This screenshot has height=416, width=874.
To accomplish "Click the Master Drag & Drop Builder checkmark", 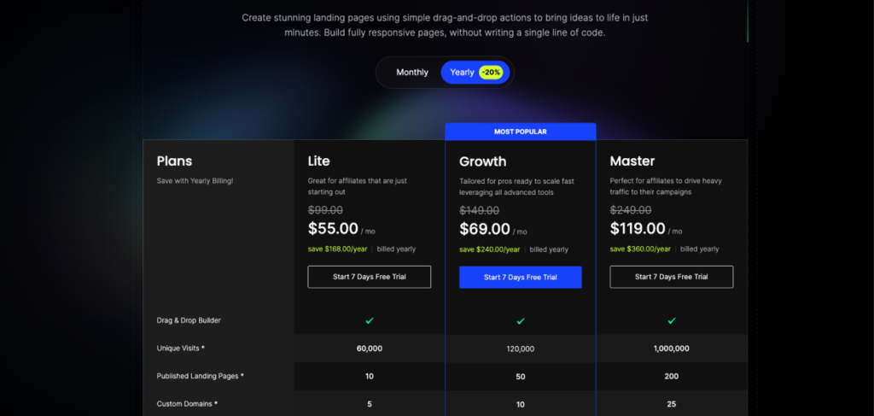I will pos(672,320).
